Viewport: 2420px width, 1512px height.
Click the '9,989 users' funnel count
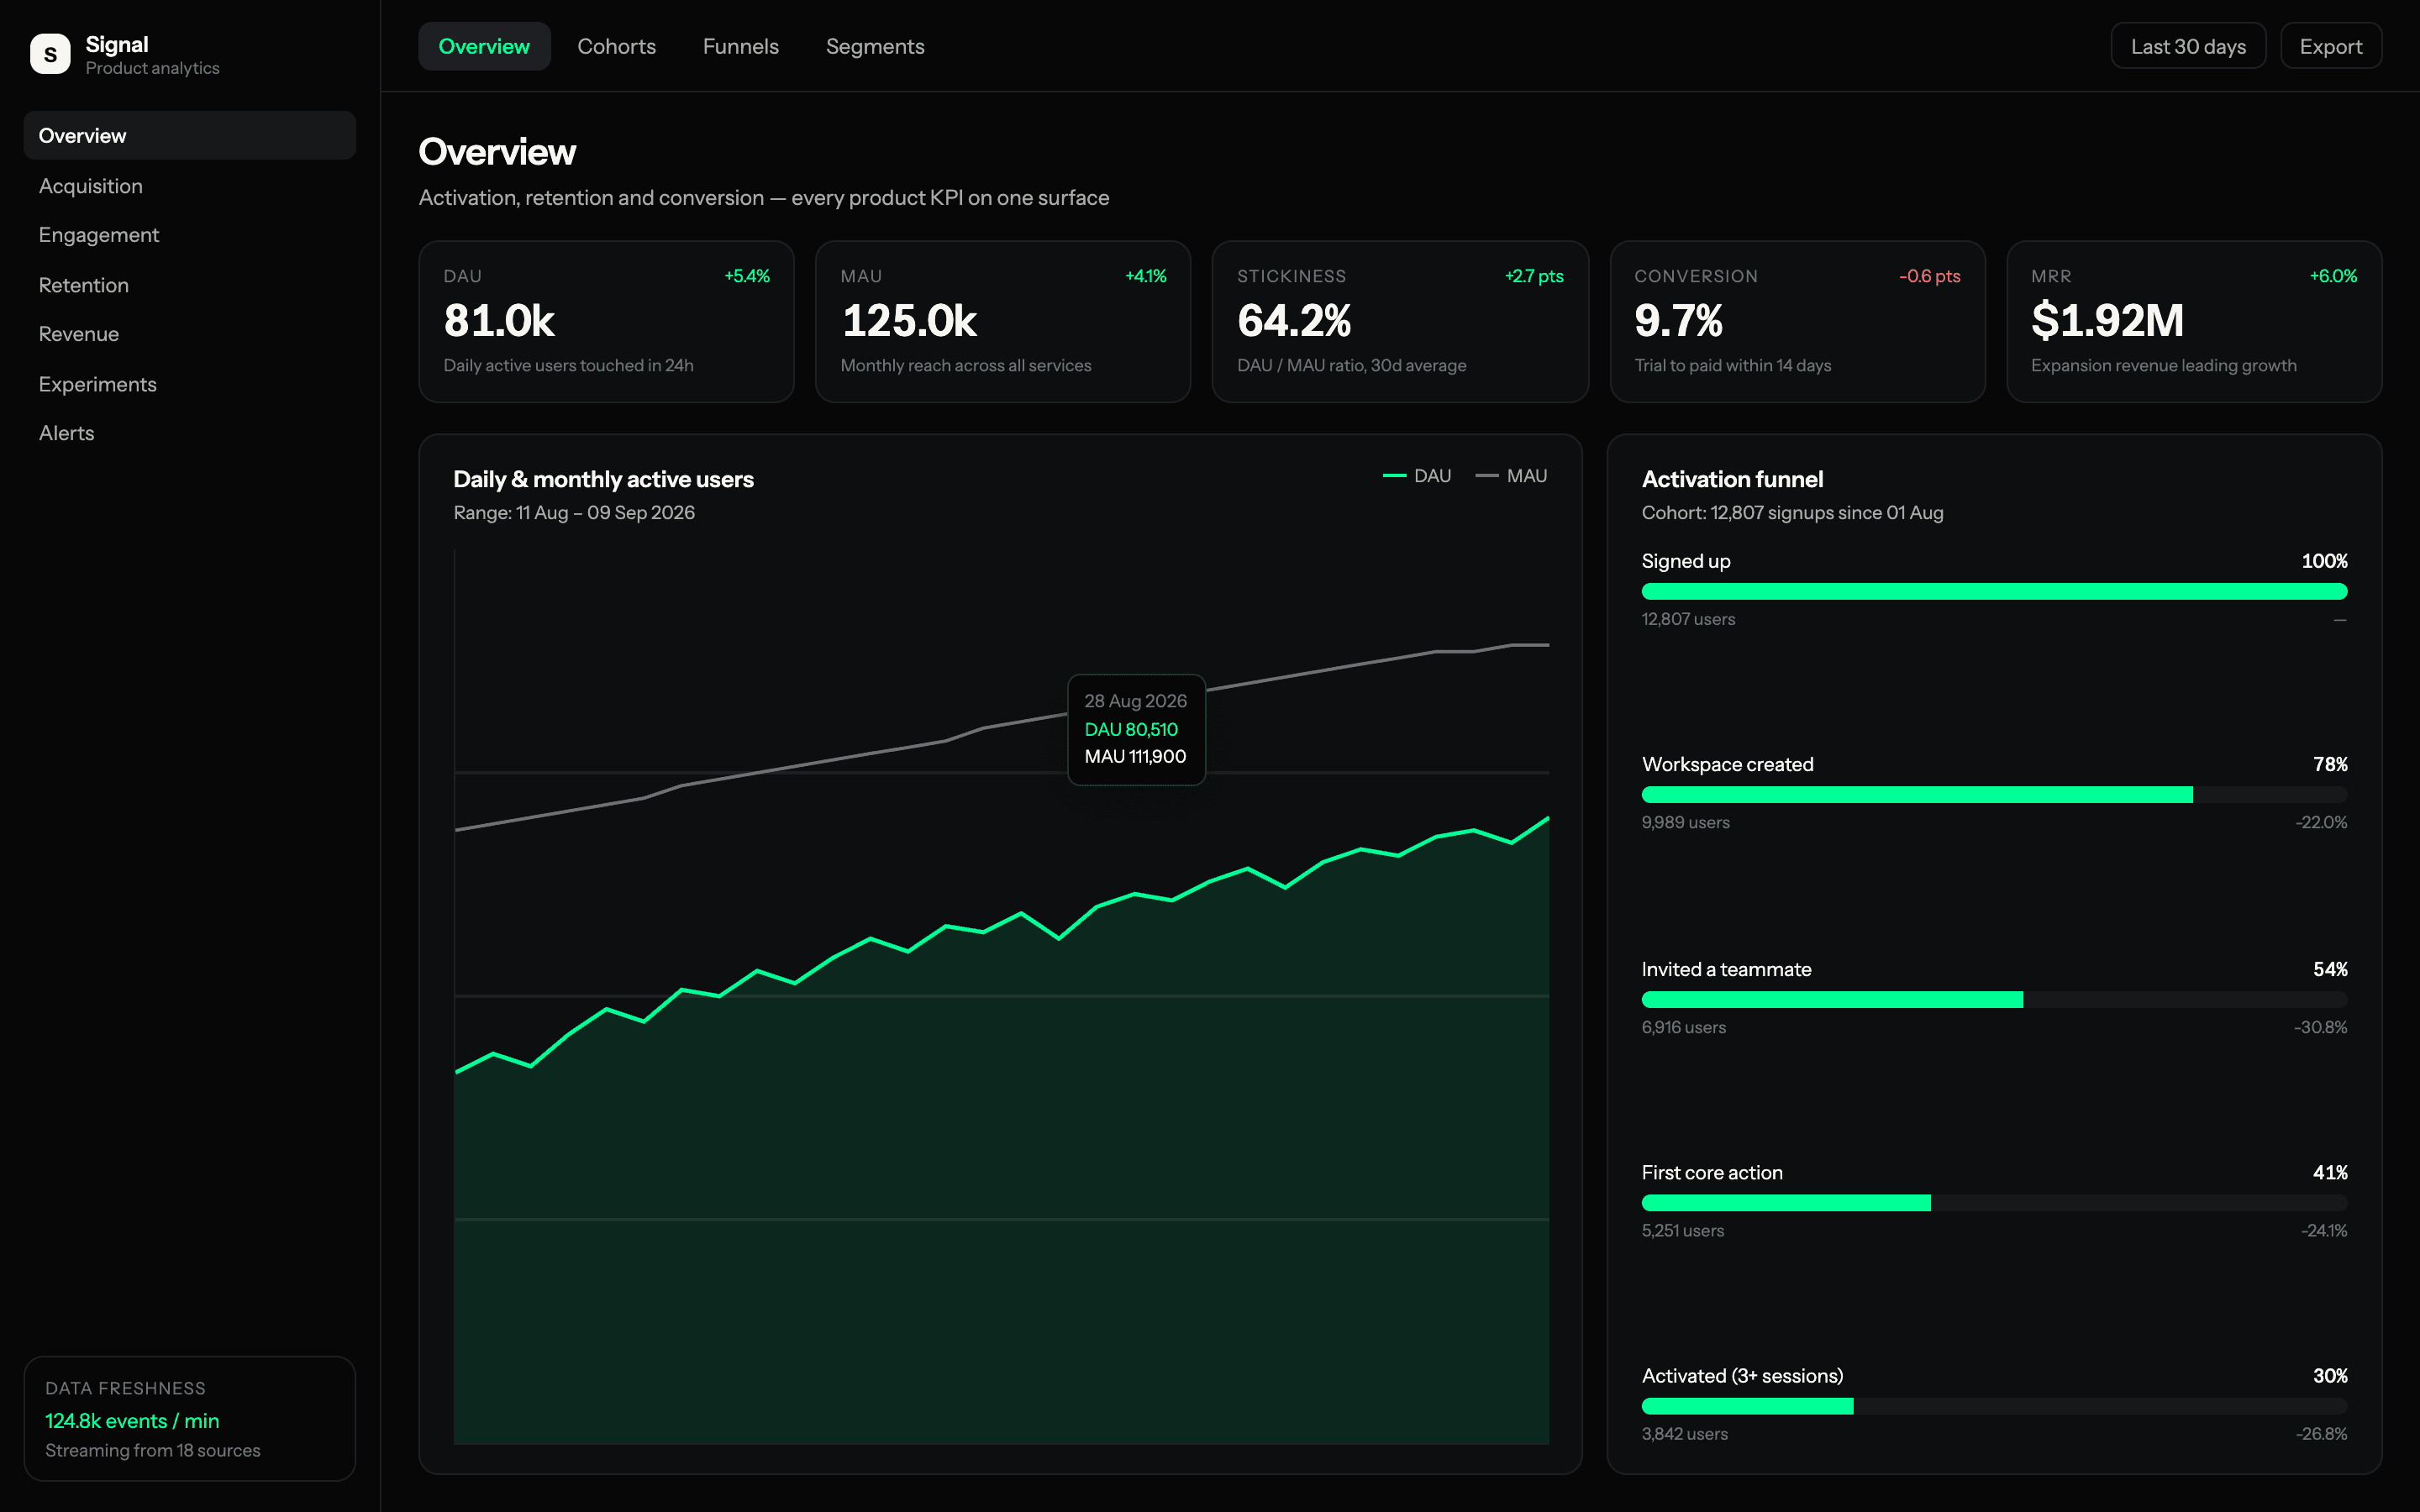coord(1686,823)
